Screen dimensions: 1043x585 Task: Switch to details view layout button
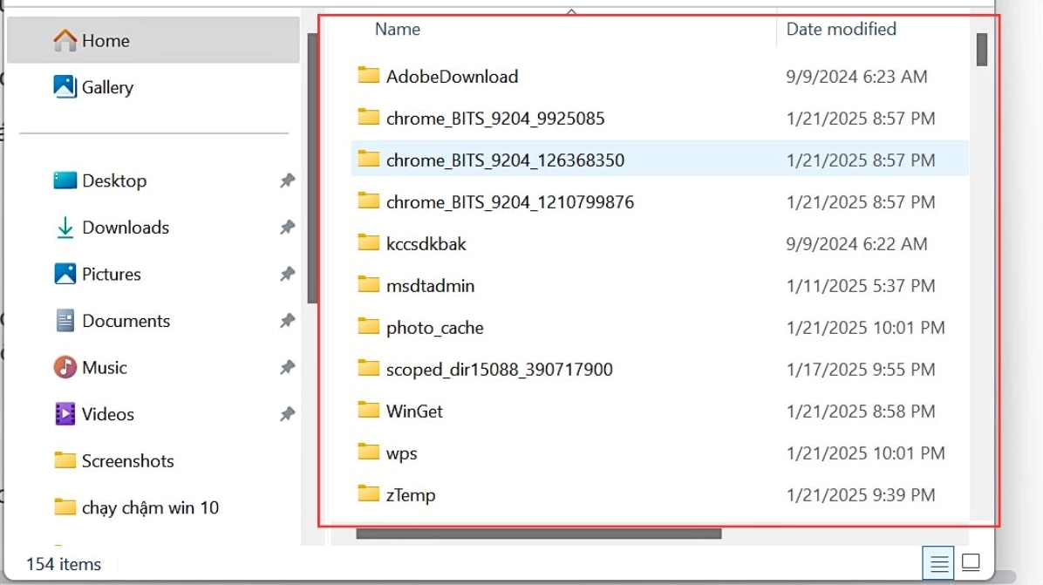(939, 563)
